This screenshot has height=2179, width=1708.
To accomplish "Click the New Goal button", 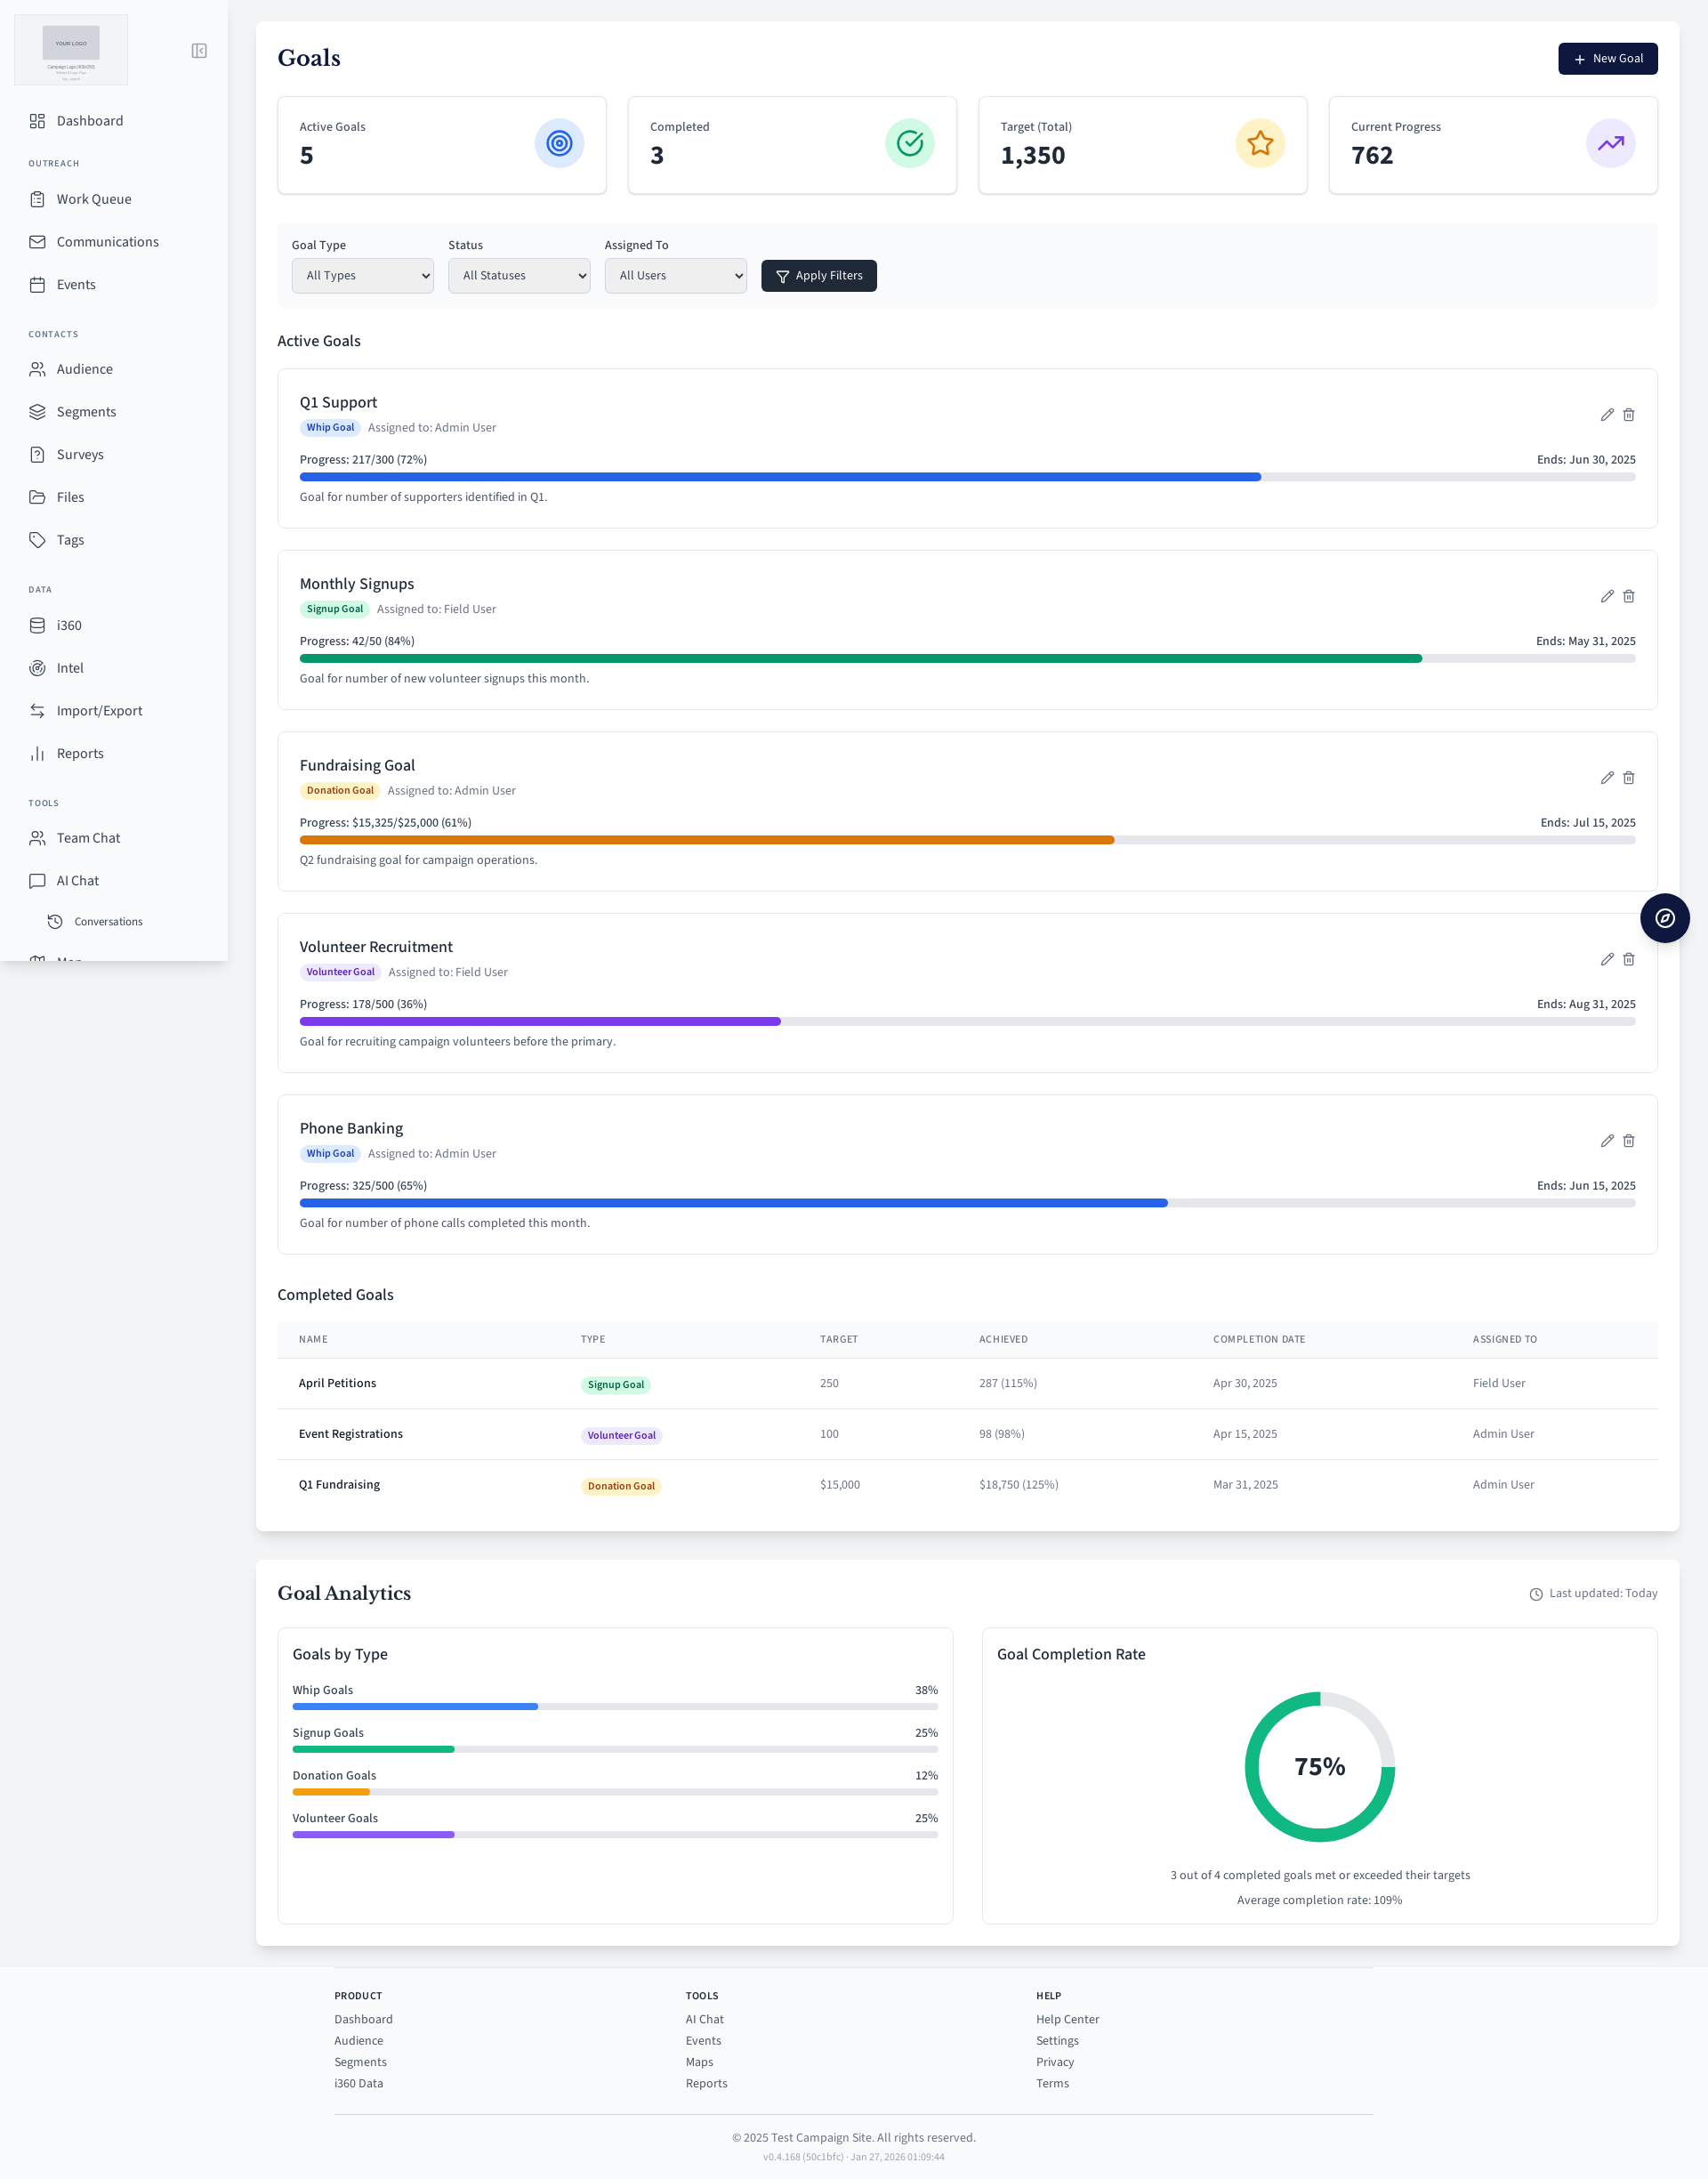I will pos(1607,59).
